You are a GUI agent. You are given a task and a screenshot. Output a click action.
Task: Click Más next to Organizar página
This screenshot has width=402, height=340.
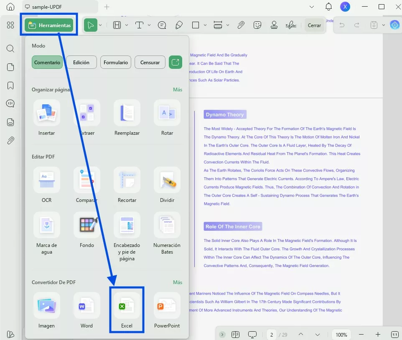178,90
